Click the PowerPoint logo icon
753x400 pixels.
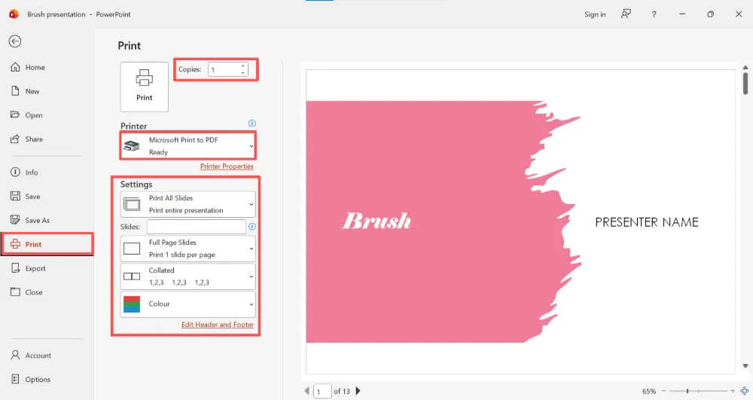(x=14, y=14)
